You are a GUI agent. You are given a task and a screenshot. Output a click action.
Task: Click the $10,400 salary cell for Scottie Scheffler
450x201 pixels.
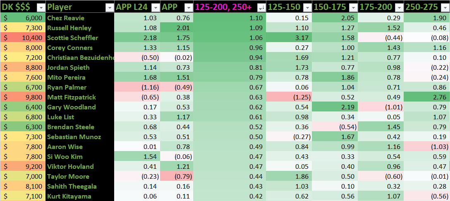(23, 38)
